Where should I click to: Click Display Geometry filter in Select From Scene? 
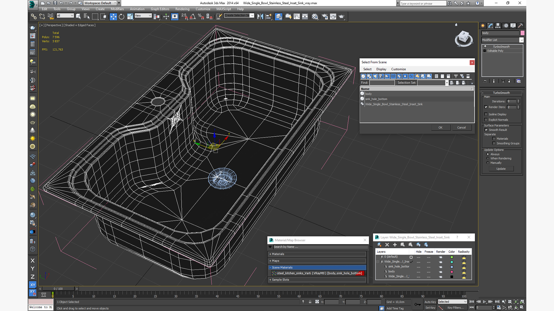[363, 76]
